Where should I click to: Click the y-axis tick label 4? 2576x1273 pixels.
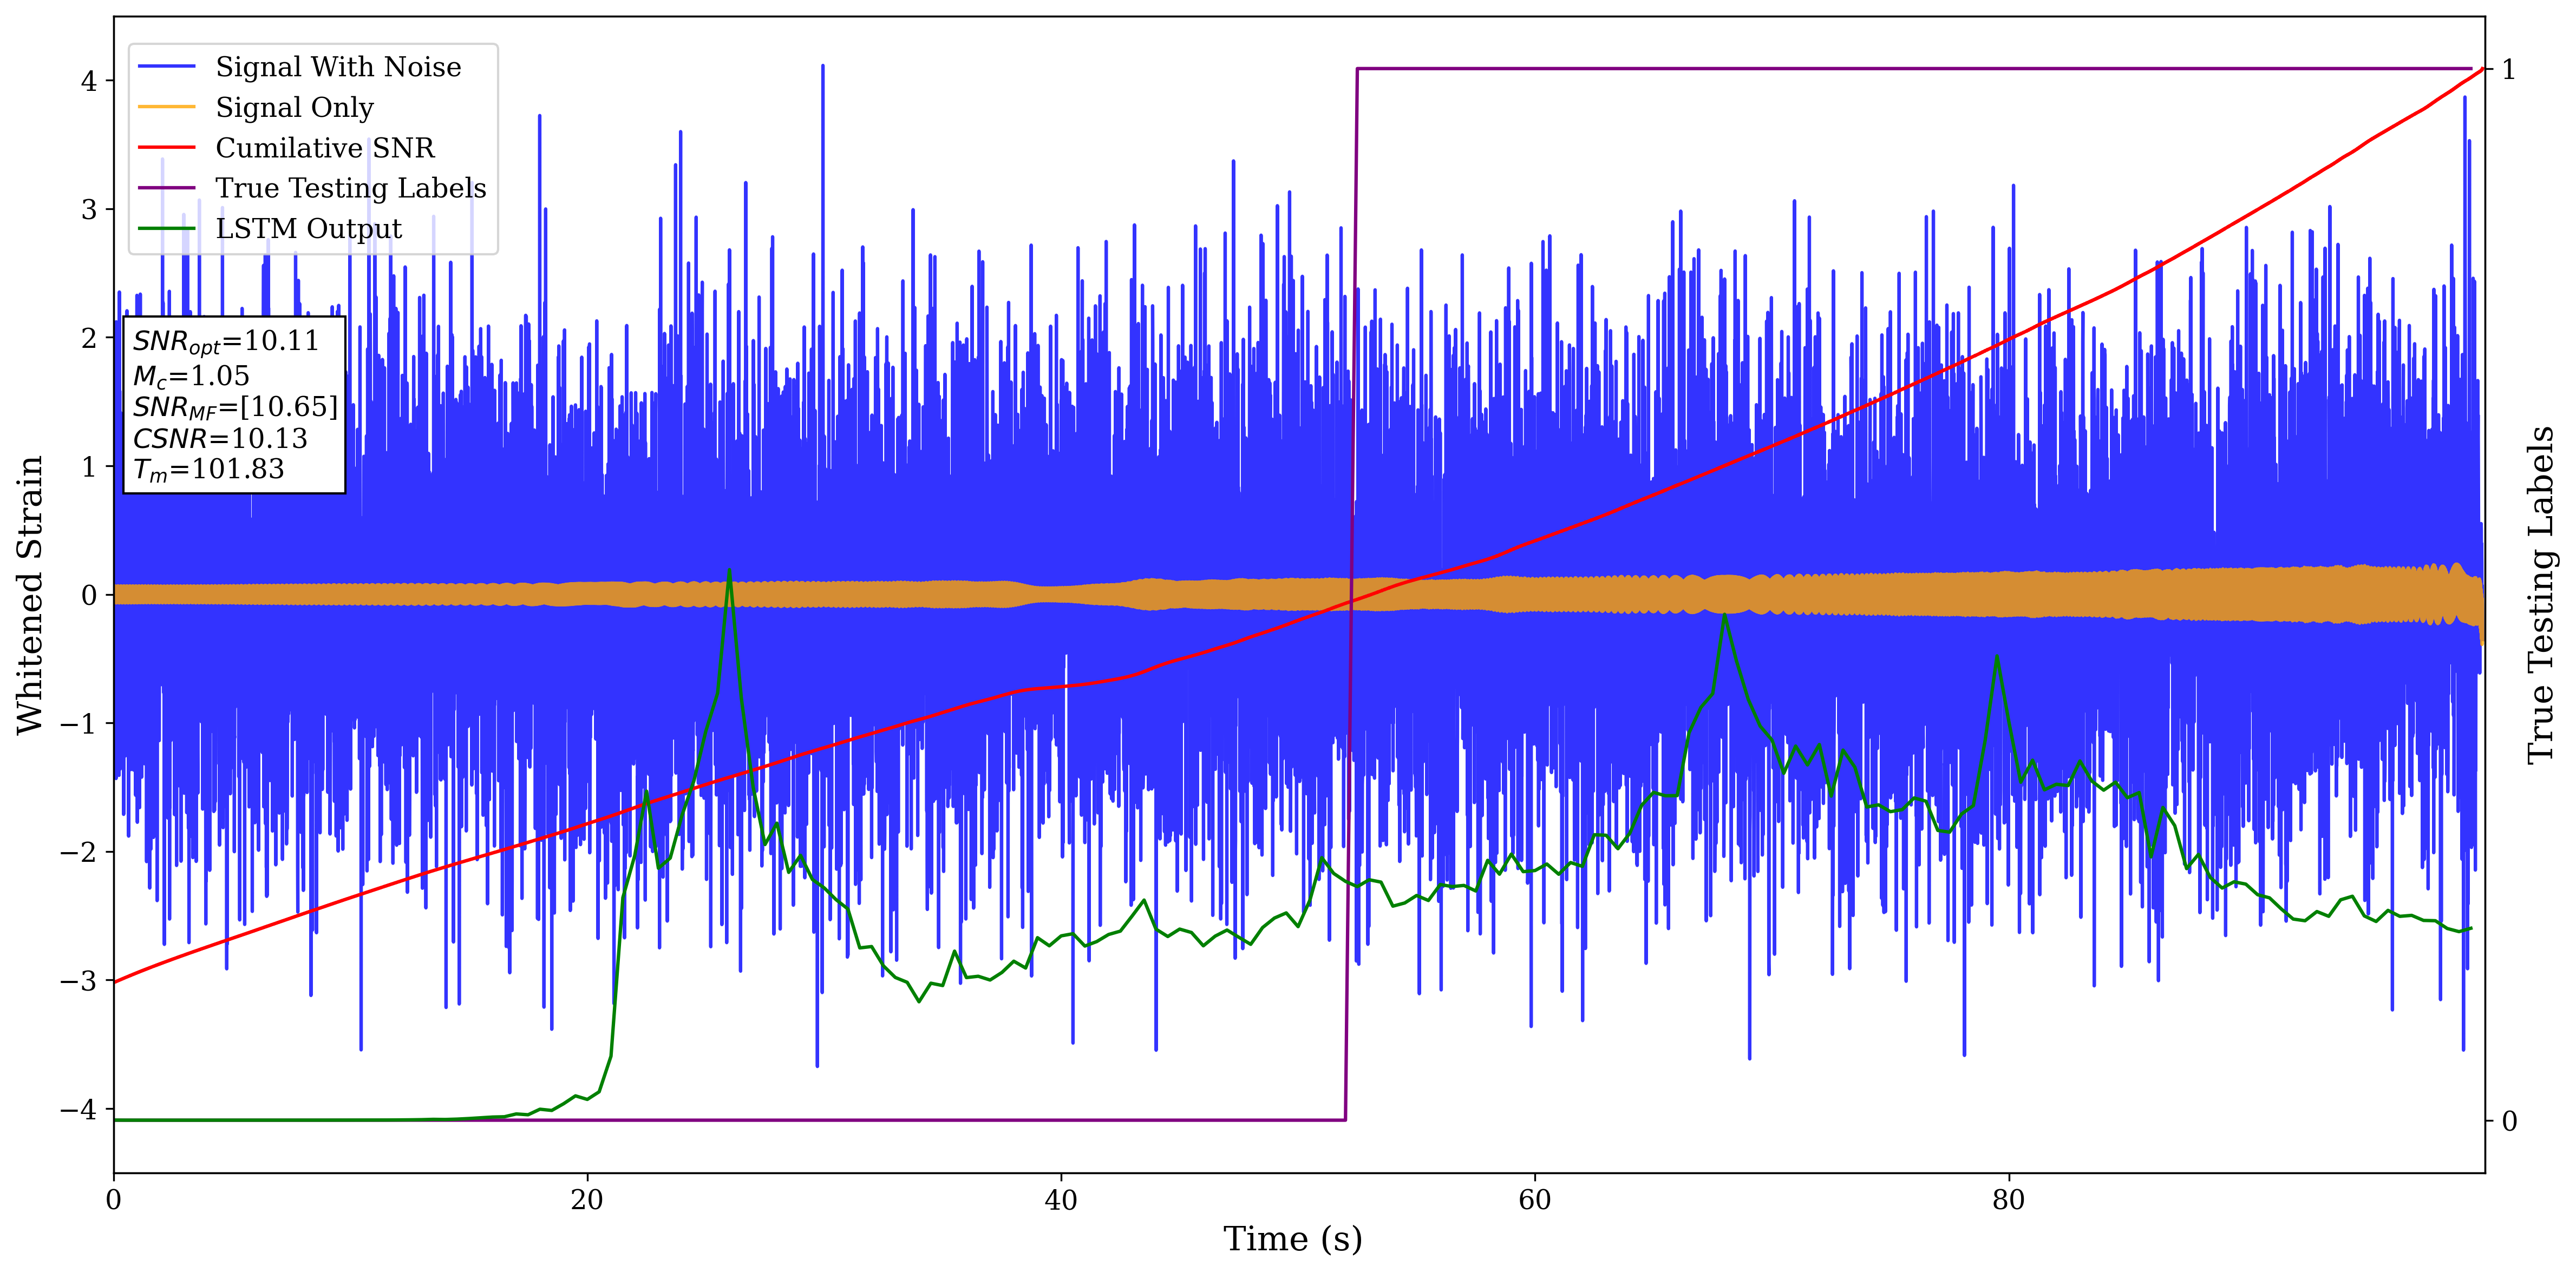[x=89, y=81]
